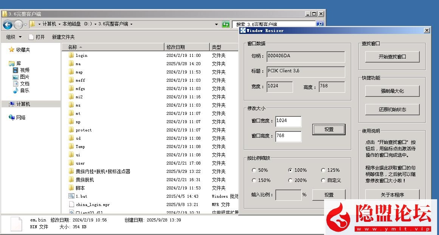Image resolution: width=439 pixels, height=235 pixels.
Task: Click the 音乐 music library icon
Action: 16,90
